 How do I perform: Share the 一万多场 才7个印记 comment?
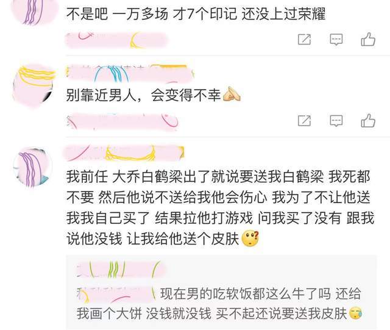(x=305, y=40)
